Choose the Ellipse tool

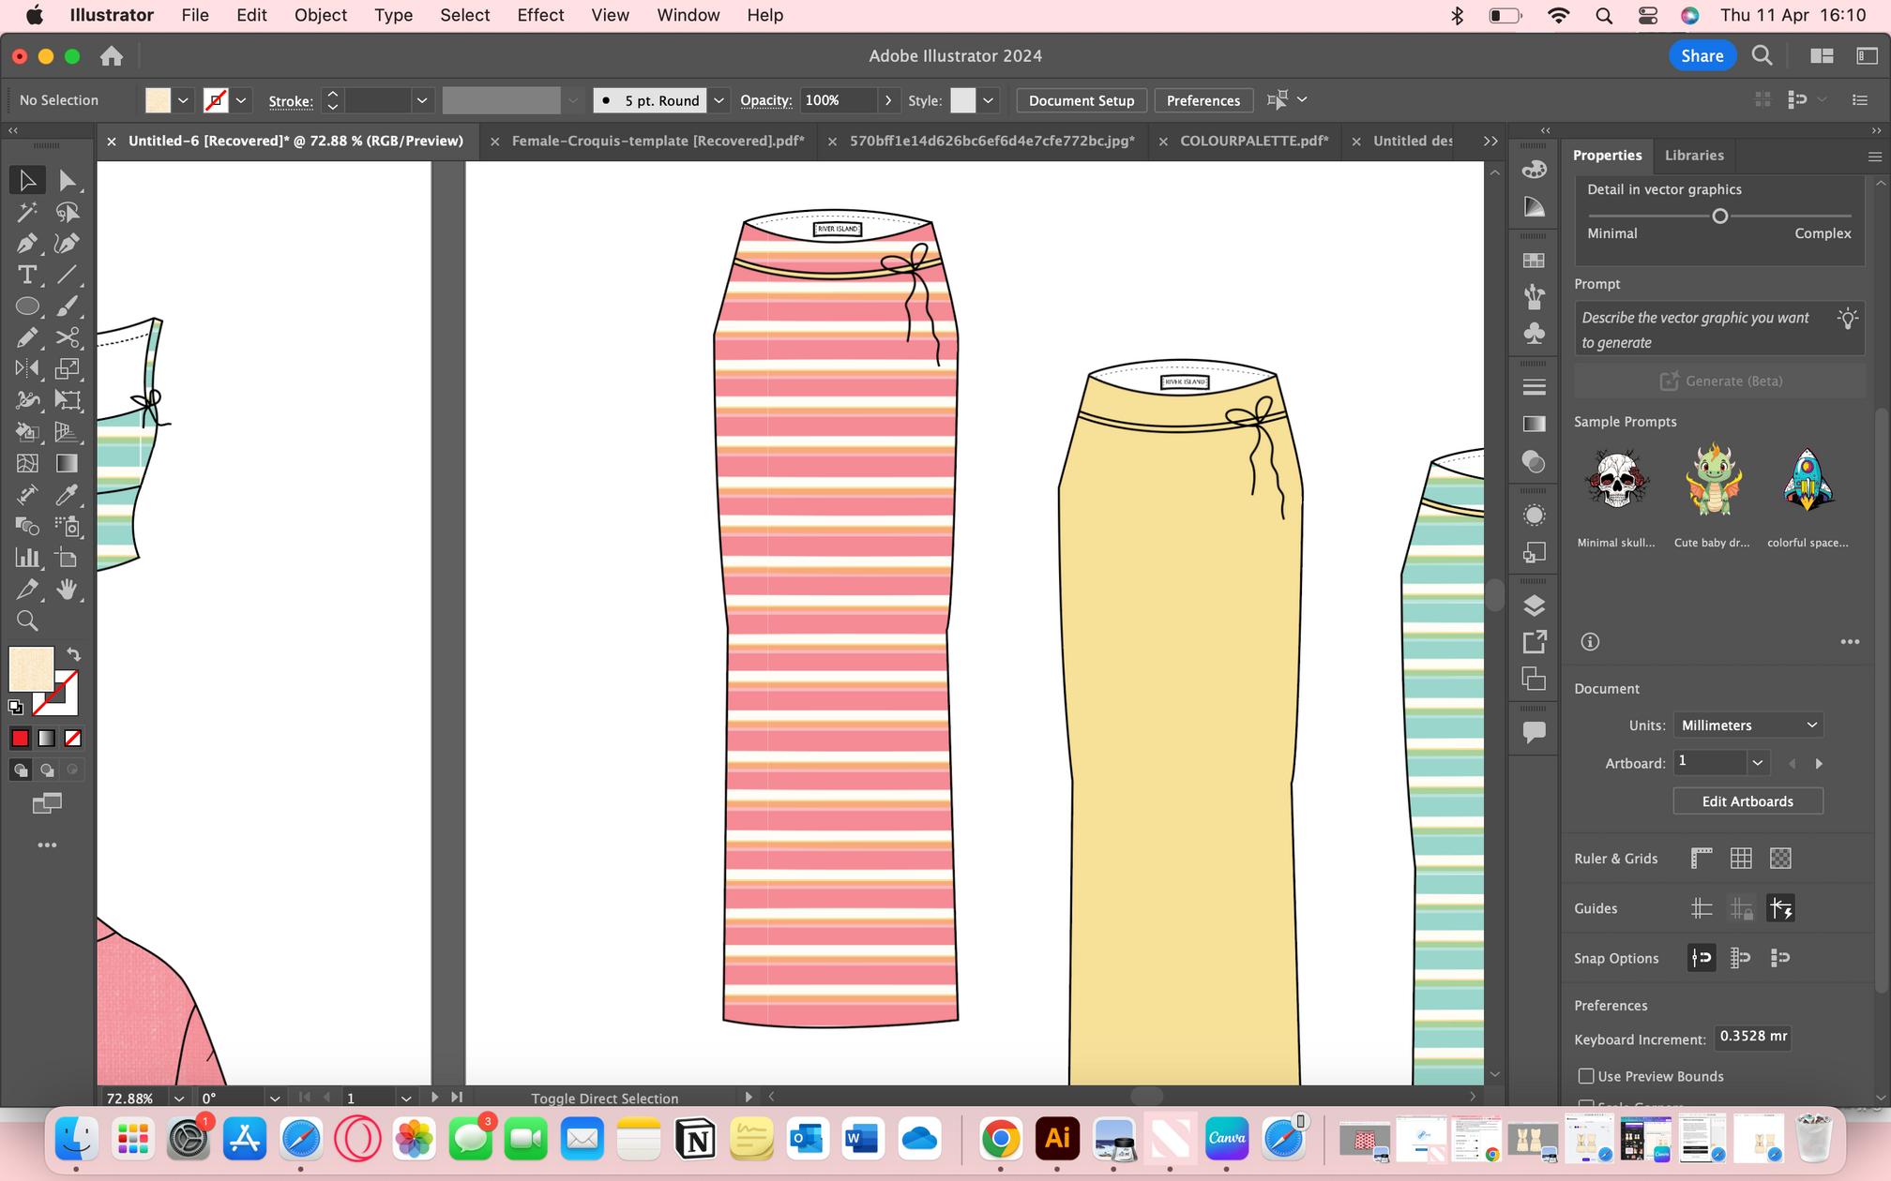pos(27,306)
